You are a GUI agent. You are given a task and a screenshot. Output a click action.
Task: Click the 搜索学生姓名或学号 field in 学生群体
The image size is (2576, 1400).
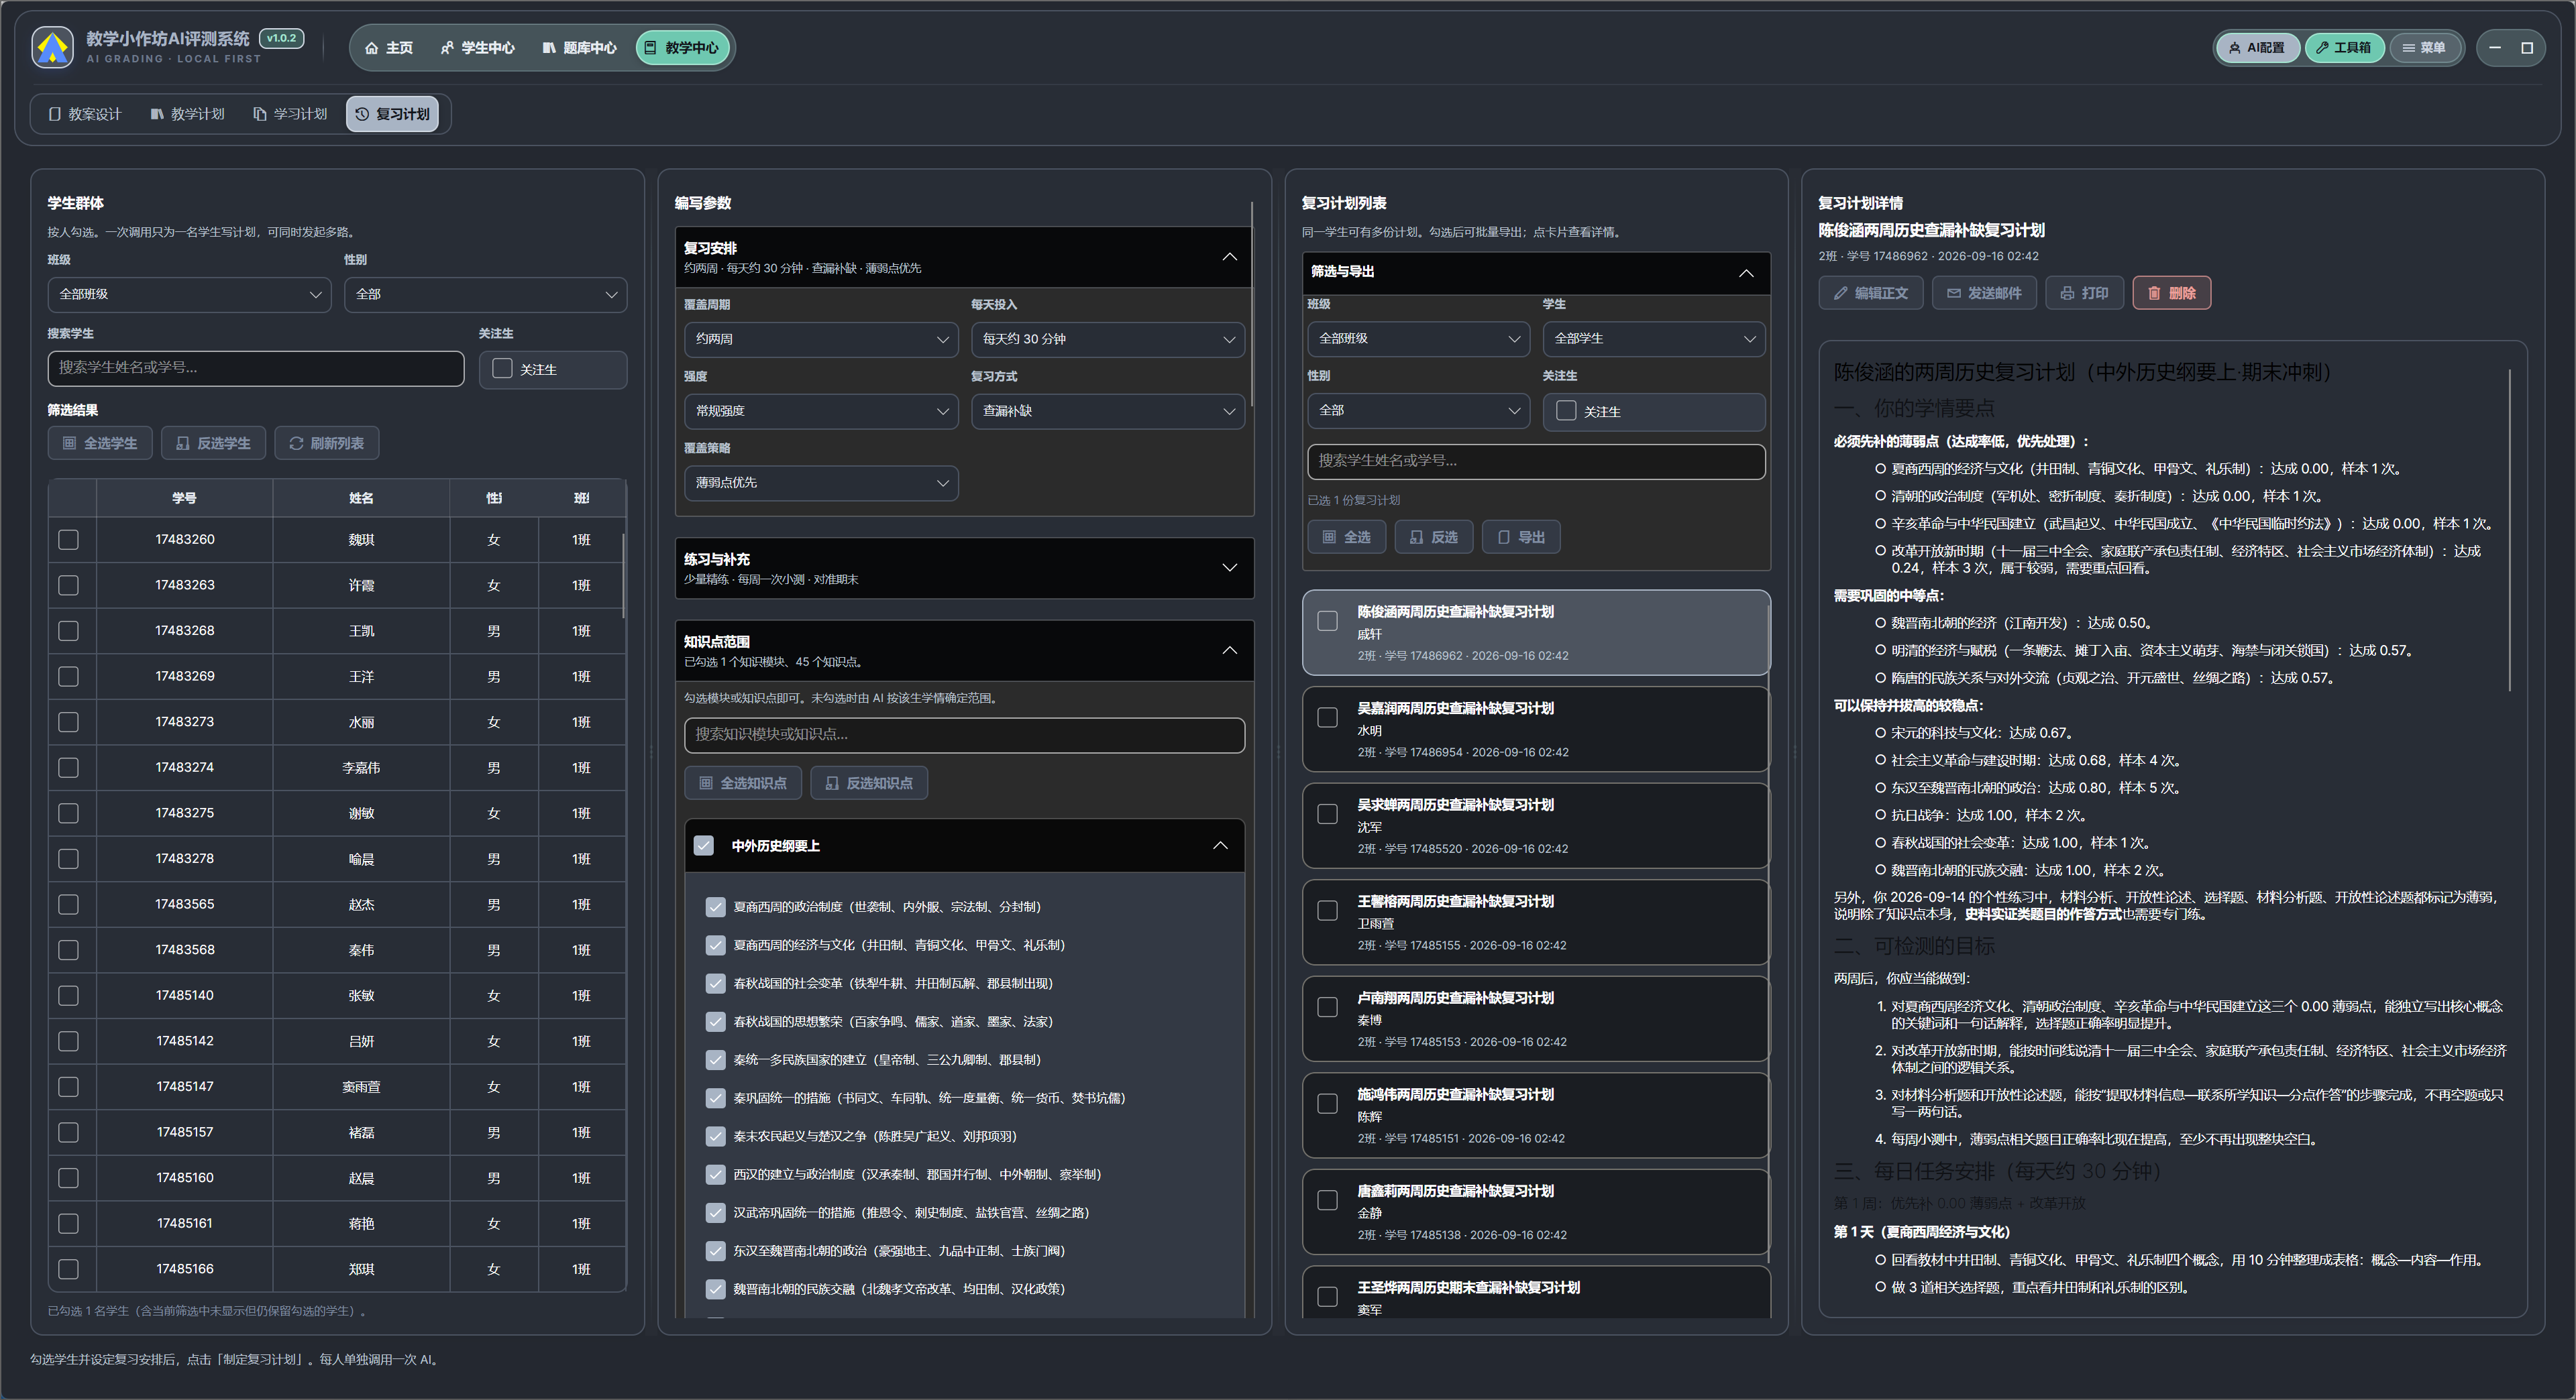[256, 367]
